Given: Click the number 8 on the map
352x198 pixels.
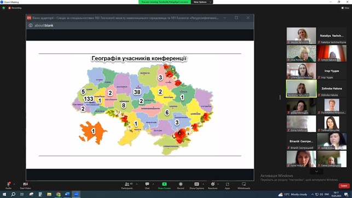Looking at the screenshot, I should (124, 105).
